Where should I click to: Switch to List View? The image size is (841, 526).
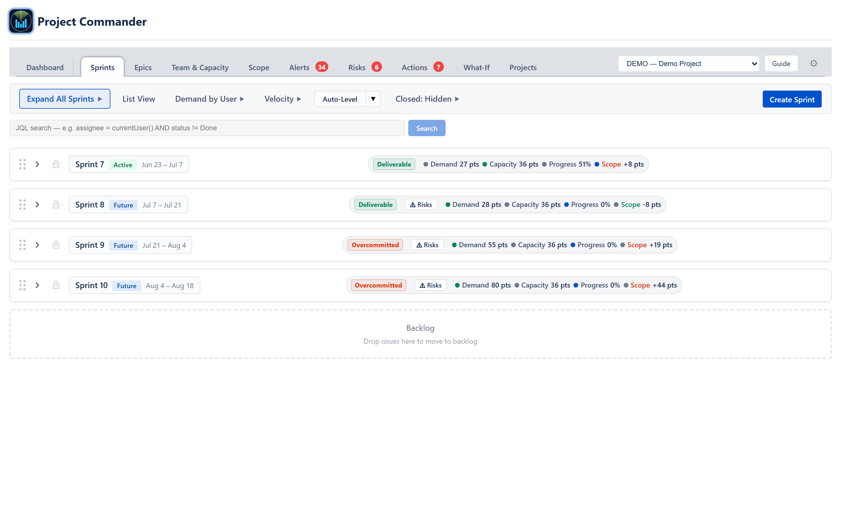(139, 99)
